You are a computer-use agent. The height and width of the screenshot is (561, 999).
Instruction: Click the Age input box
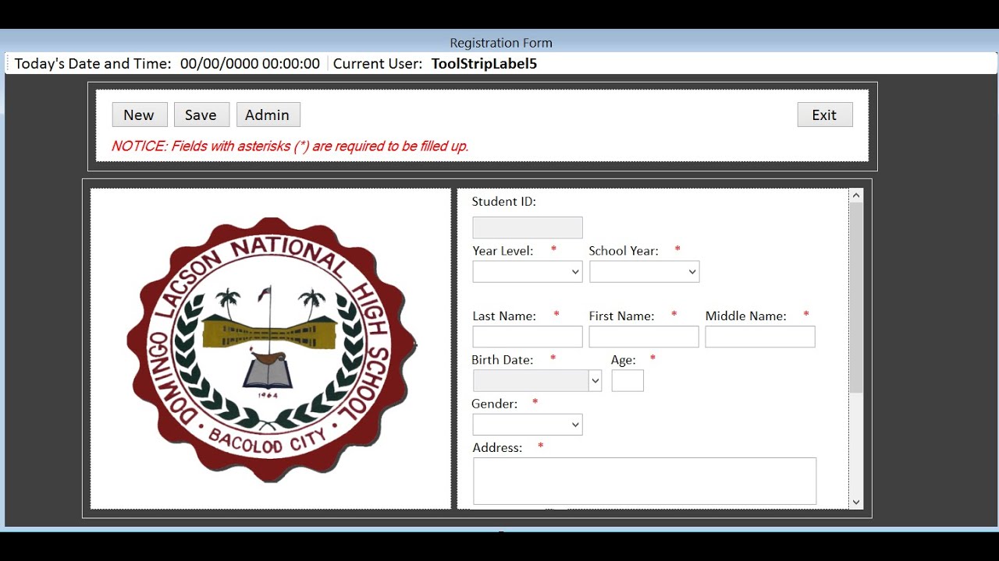(627, 380)
